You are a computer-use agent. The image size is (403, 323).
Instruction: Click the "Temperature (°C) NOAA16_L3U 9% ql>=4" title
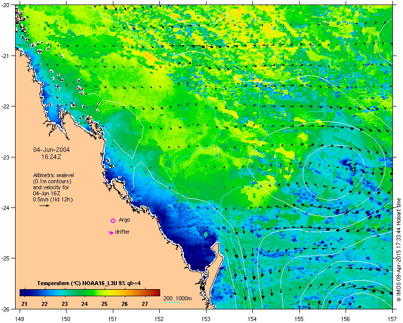(x=89, y=283)
